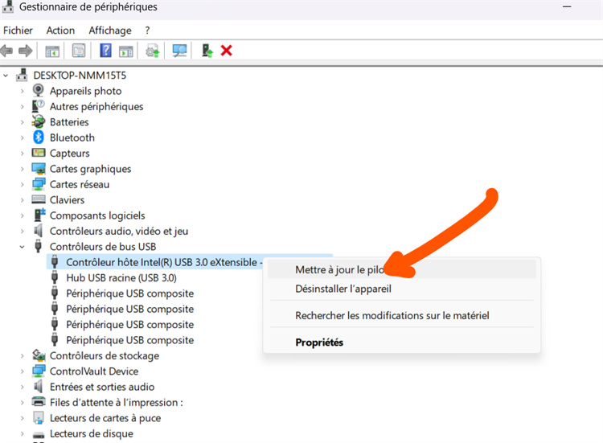Click the red X uninstall device icon
Image resolution: width=603 pixels, height=443 pixels.
click(x=227, y=51)
